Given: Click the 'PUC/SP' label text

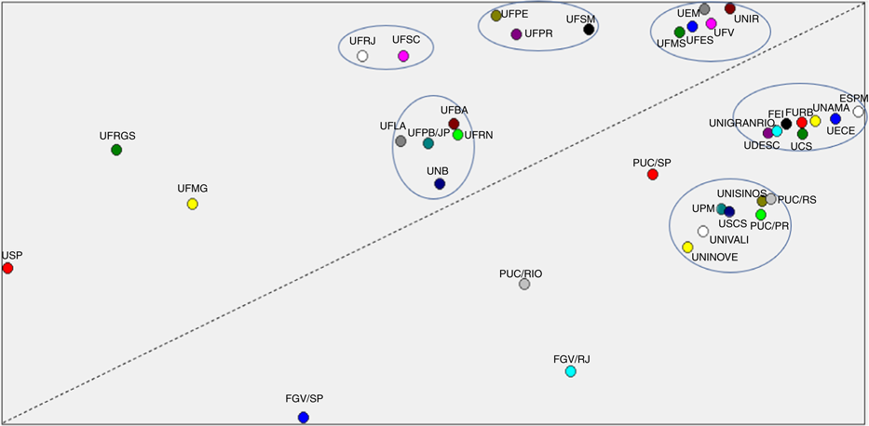Looking at the screenshot, I should tap(652, 163).
